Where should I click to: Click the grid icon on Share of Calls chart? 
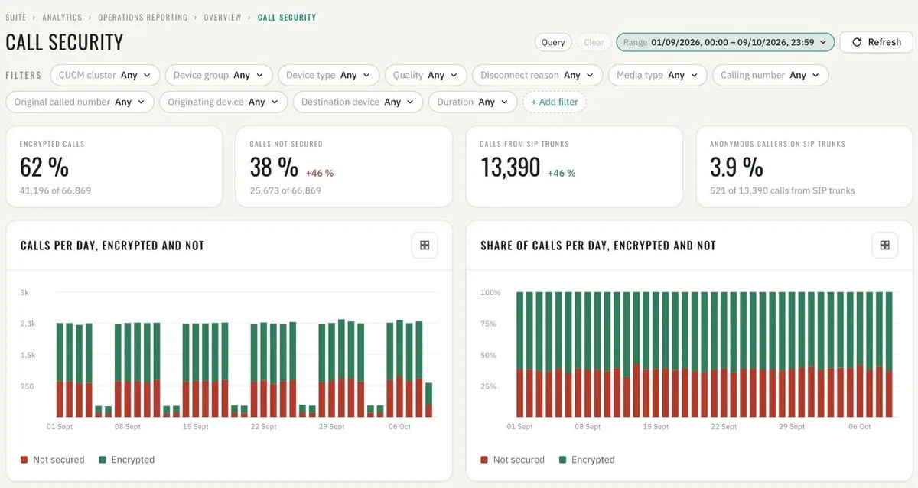[x=885, y=246]
